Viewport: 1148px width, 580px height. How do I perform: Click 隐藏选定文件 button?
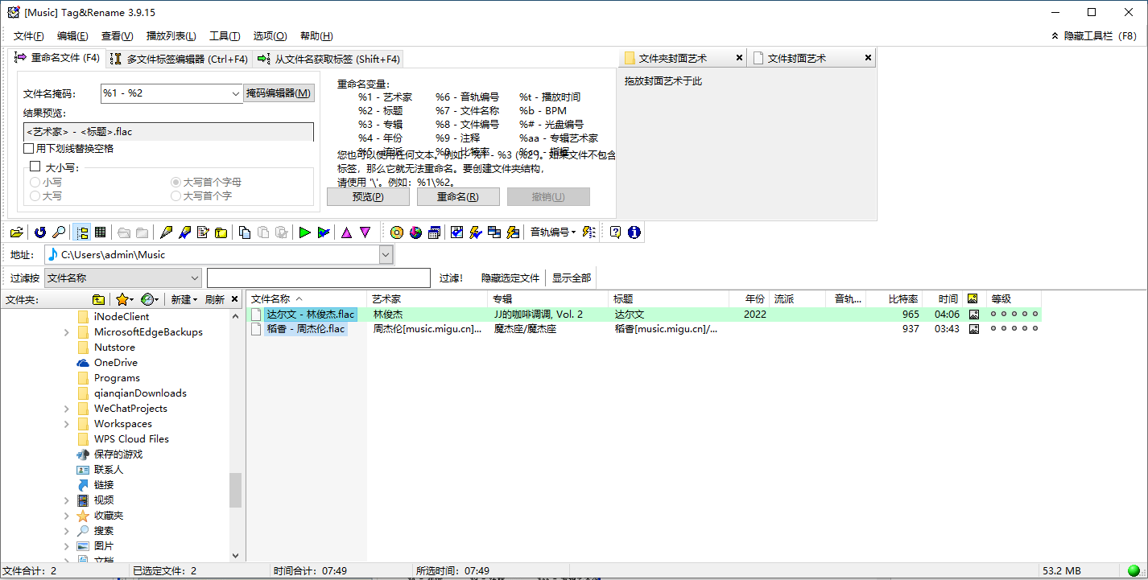(510, 278)
